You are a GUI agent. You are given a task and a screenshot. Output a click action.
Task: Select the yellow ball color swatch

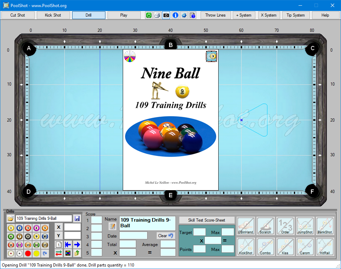pyautogui.click(x=36, y=253)
